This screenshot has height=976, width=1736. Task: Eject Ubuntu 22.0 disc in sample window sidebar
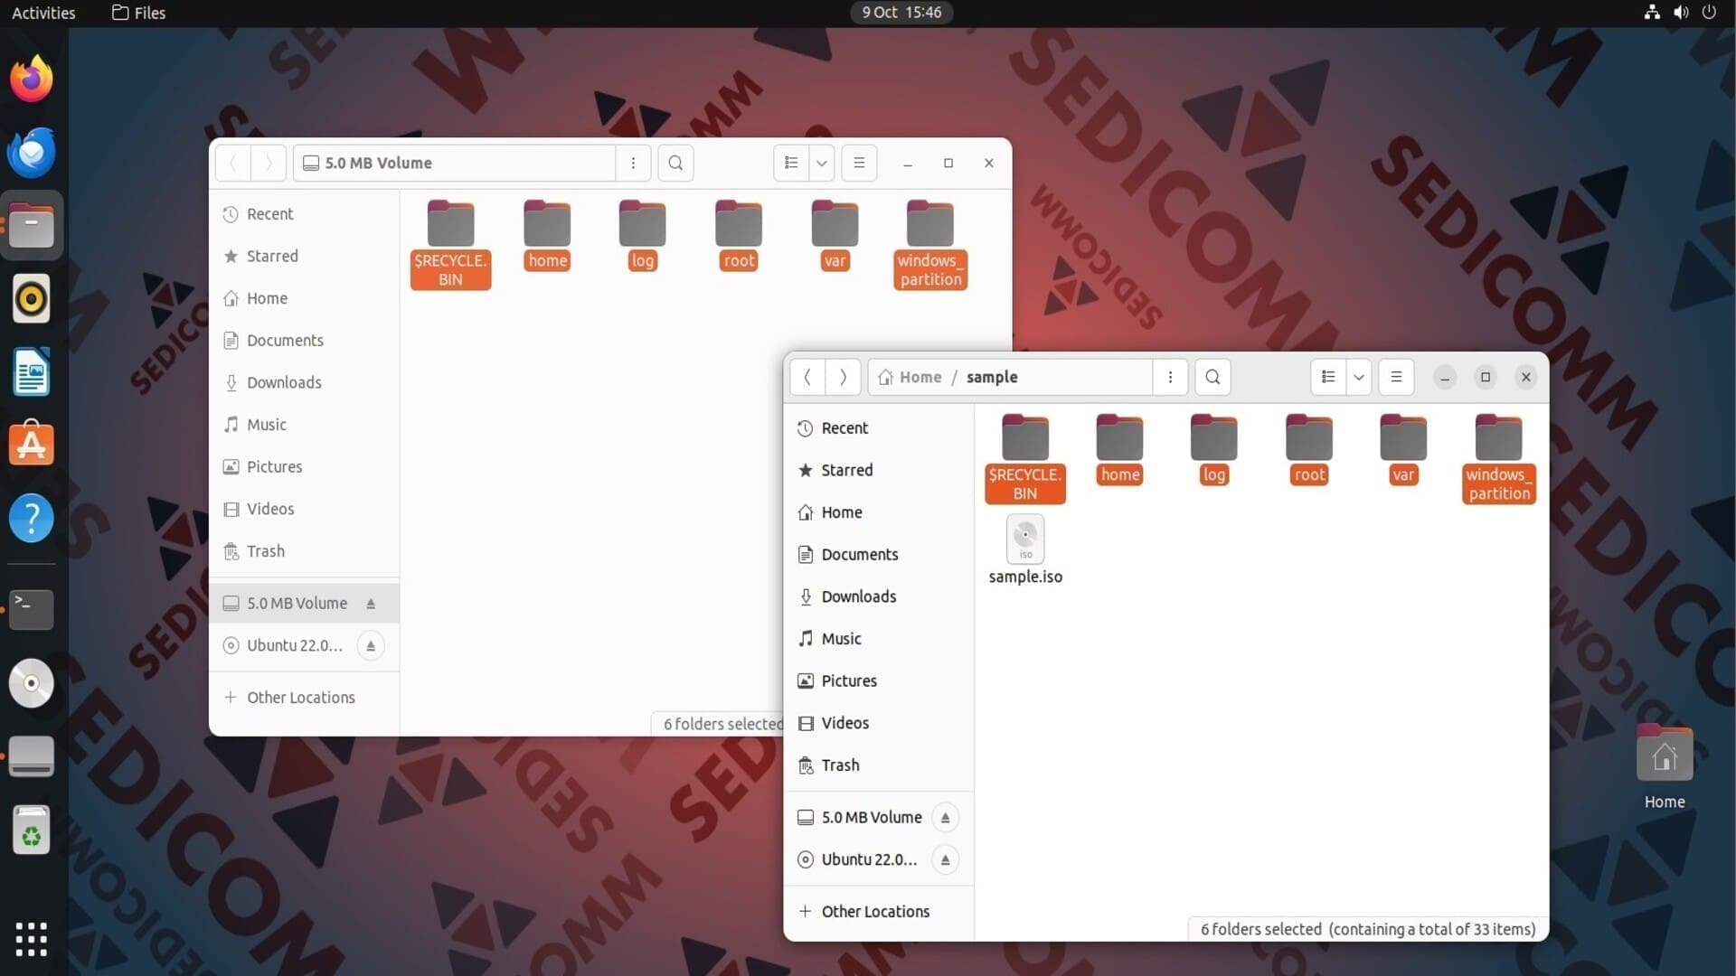945,859
